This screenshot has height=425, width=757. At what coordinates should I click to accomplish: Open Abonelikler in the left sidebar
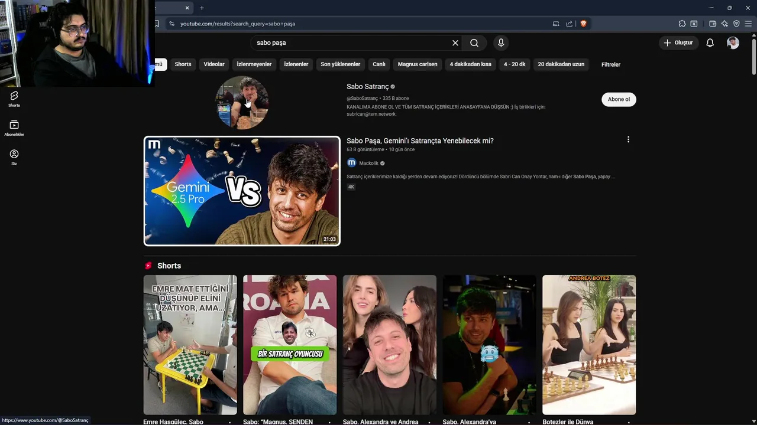tap(14, 128)
